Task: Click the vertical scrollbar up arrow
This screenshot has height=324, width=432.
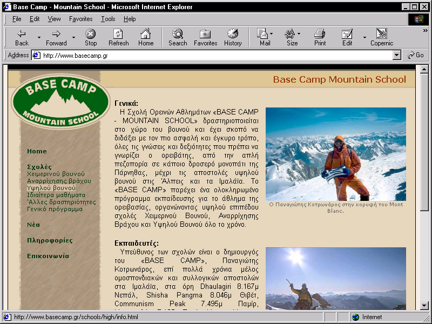Action: point(424,69)
